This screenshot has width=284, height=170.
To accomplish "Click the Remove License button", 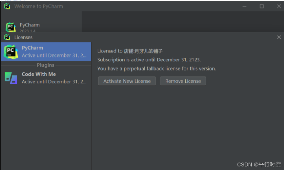I will (x=183, y=81).
